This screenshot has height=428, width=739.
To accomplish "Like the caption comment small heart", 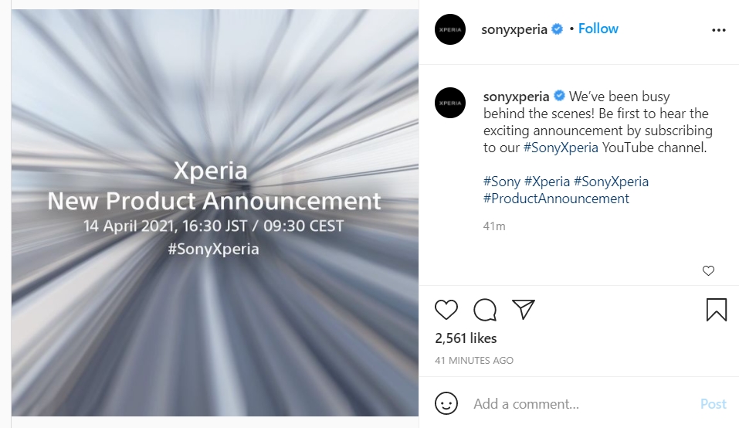I will point(708,270).
